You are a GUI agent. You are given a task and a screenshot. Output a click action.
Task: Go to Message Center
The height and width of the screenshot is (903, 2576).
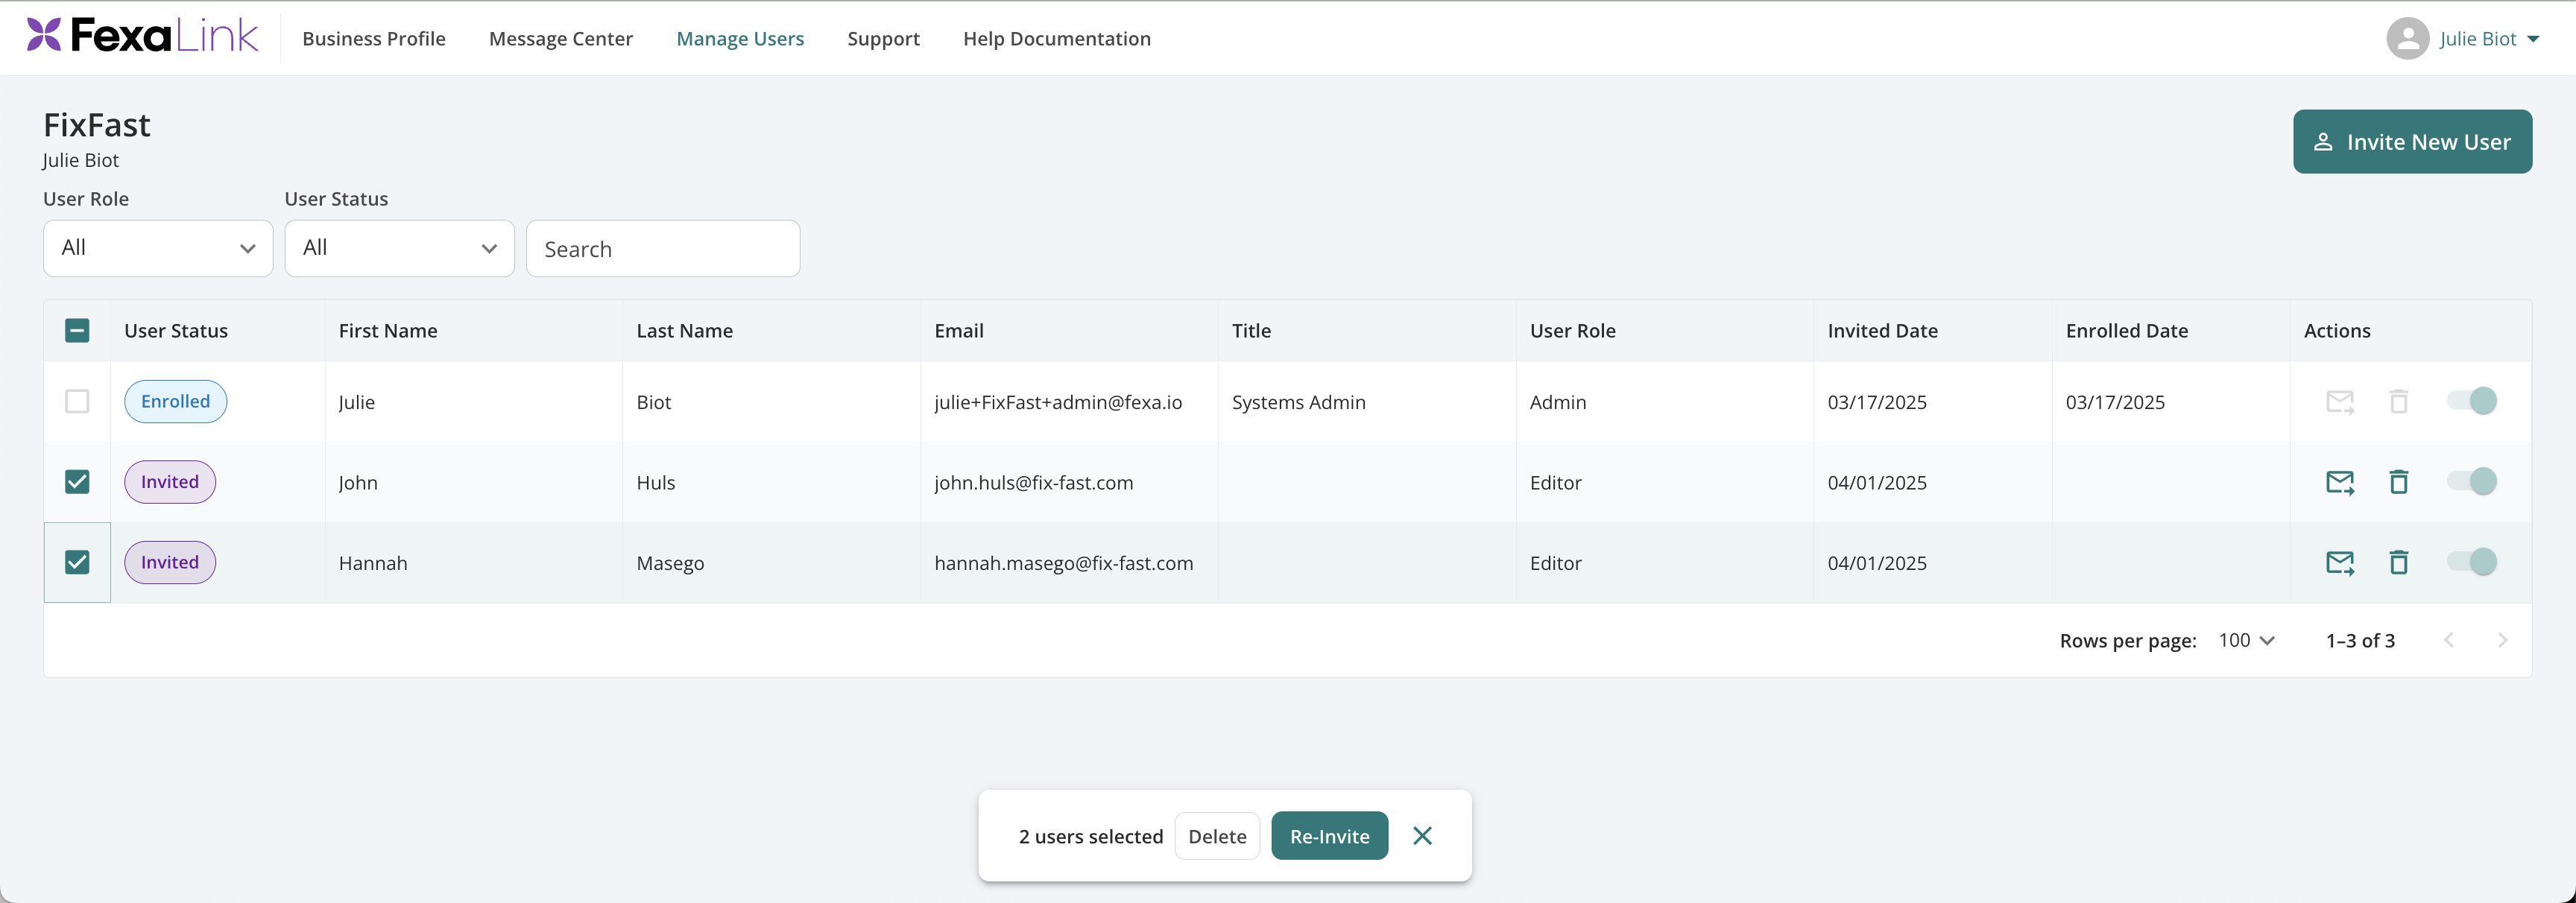561,38
